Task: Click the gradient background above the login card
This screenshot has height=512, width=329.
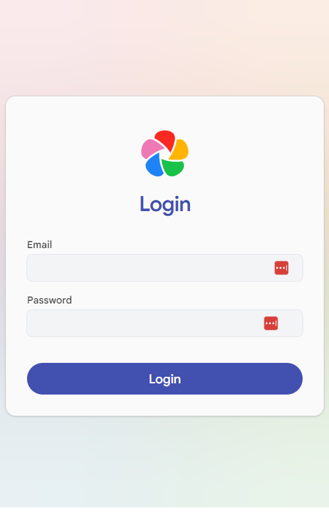Action: pos(165,48)
